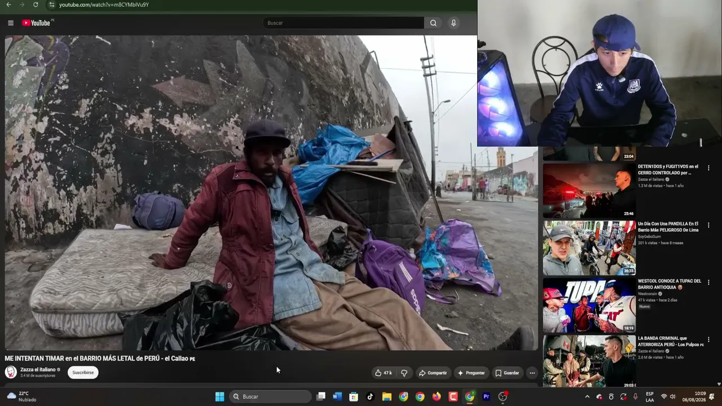Click the YouTube search input field
This screenshot has height=406, width=722.
[344, 23]
